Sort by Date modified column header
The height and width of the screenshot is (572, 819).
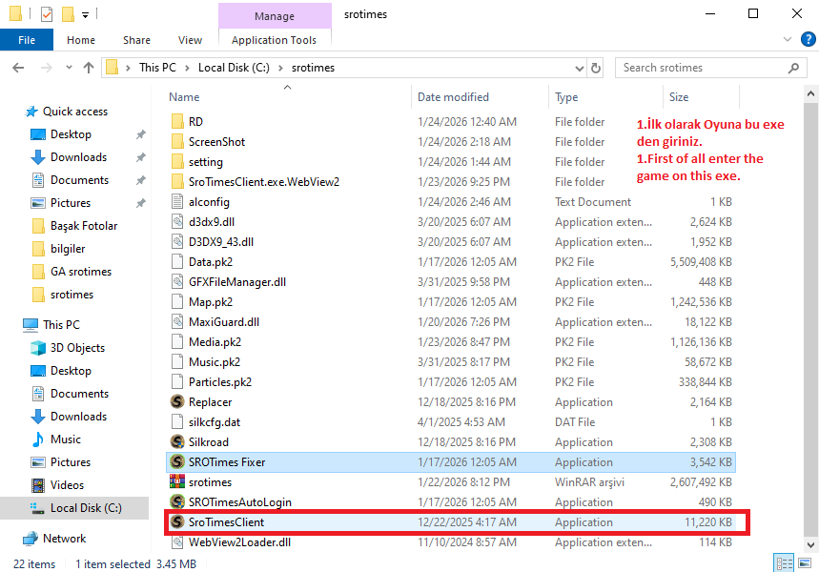coord(480,97)
